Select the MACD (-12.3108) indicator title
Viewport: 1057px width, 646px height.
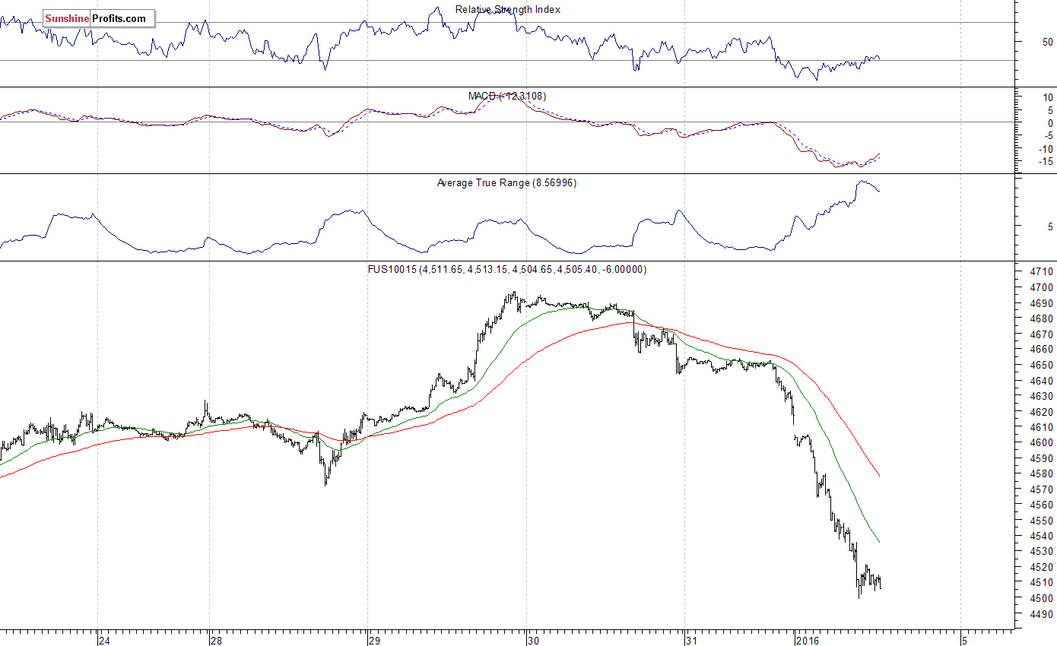point(507,97)
